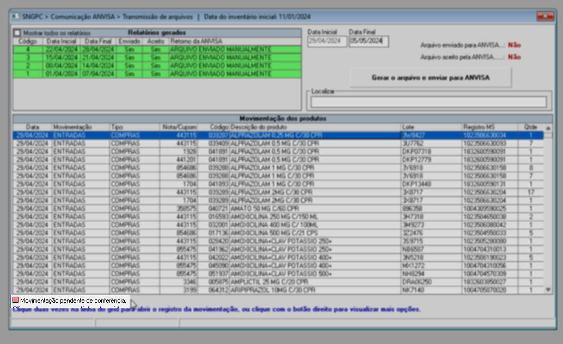
Task: Click reports grid 'Código' column header
Action: [x=28, y=41]
